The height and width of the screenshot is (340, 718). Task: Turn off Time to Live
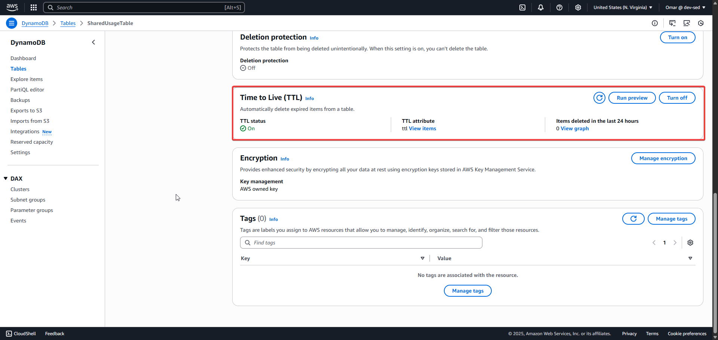click(x=677, y=98)
